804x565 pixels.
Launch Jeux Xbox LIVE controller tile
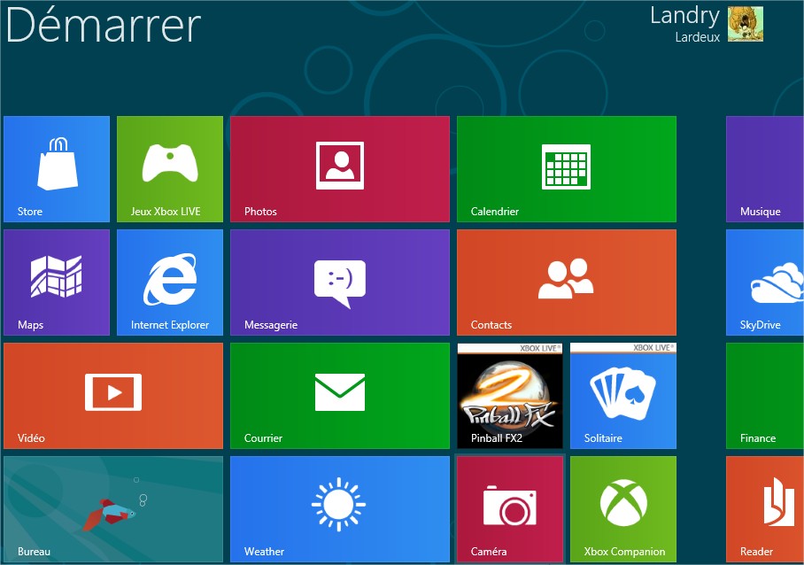[x=170, y=169]
